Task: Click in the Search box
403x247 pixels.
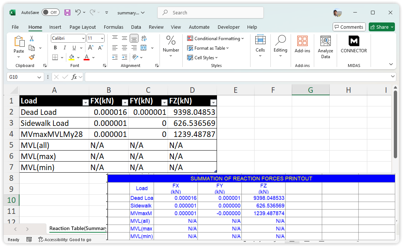Action: tap(210, 12)
